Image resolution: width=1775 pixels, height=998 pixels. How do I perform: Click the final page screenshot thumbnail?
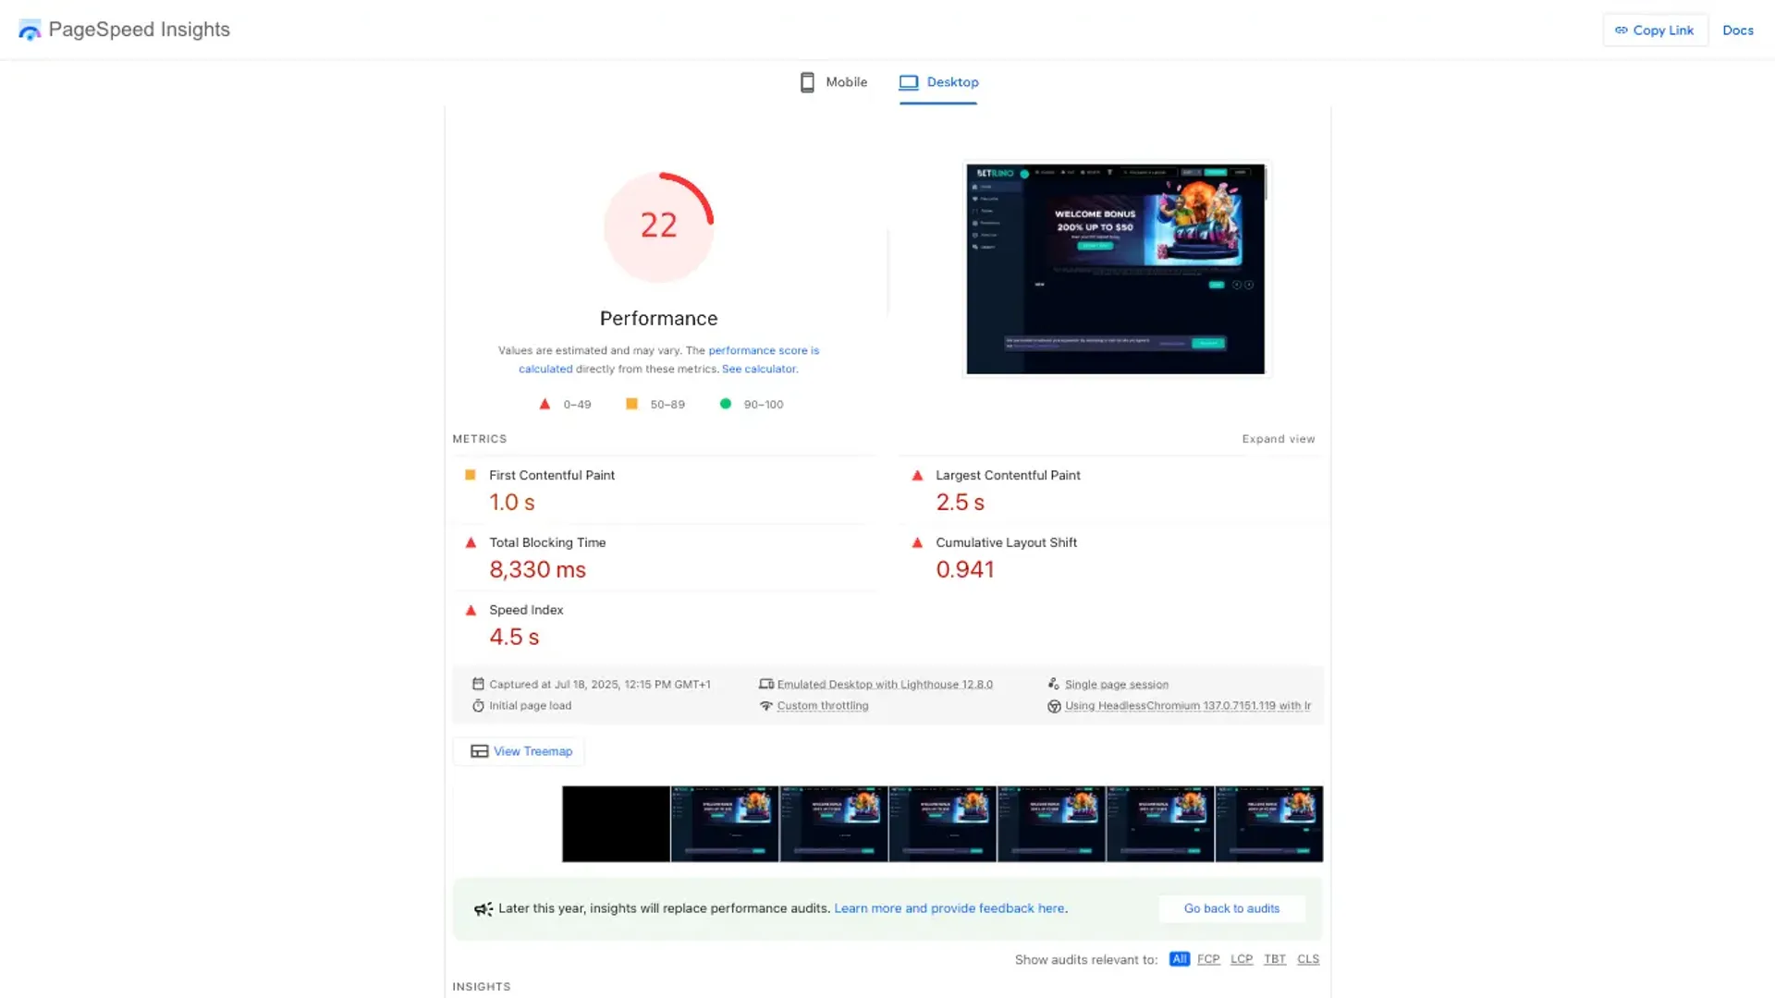(1116, 269)
